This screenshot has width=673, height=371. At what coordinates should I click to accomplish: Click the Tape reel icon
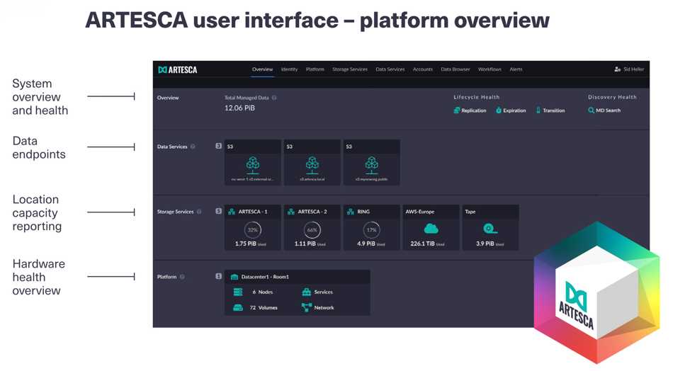[490, 229]
